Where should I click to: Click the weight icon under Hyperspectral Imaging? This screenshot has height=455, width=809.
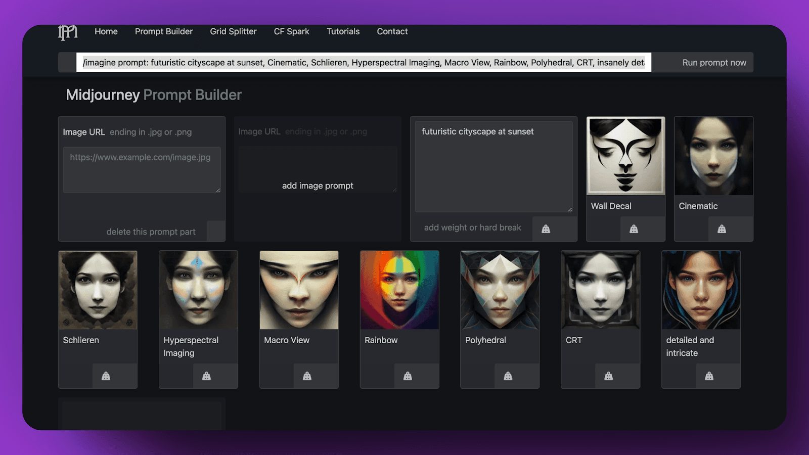[x=206, y=376]
